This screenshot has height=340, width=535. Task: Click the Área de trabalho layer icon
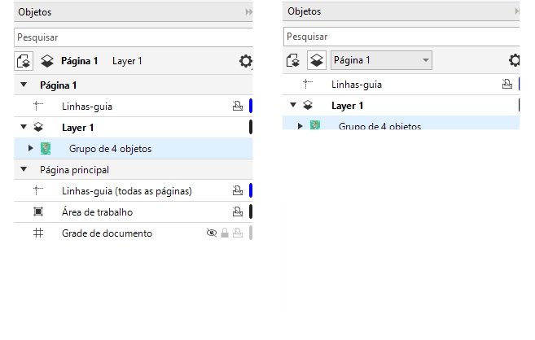pos(37,212)
